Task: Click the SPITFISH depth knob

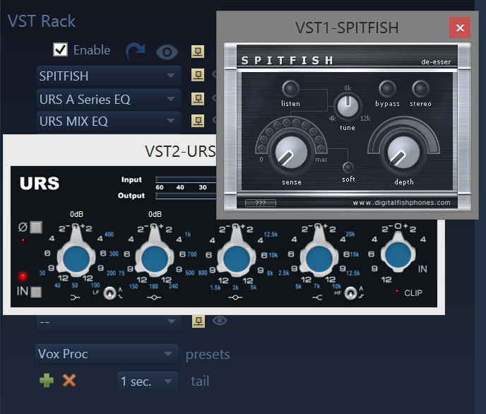Action: coord(403,153)
